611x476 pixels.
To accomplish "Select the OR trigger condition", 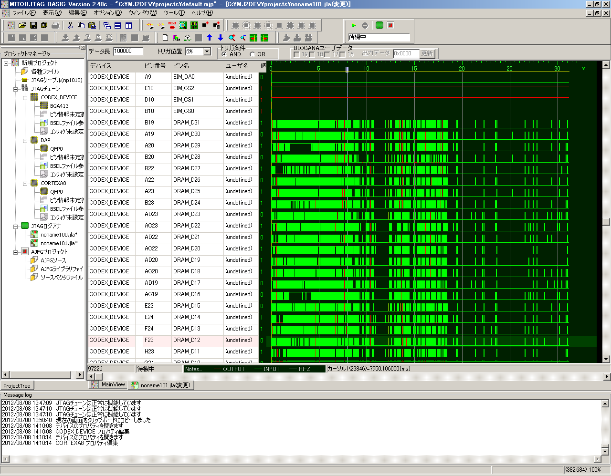I will (x=253, y=54).
